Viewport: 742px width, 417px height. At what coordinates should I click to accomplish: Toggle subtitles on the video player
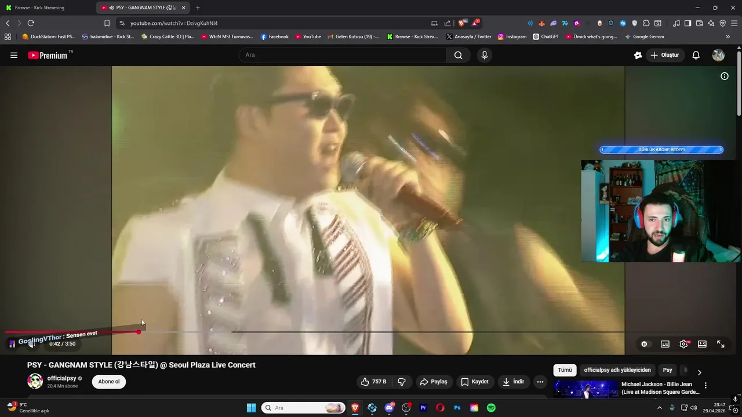coord(665,344)
